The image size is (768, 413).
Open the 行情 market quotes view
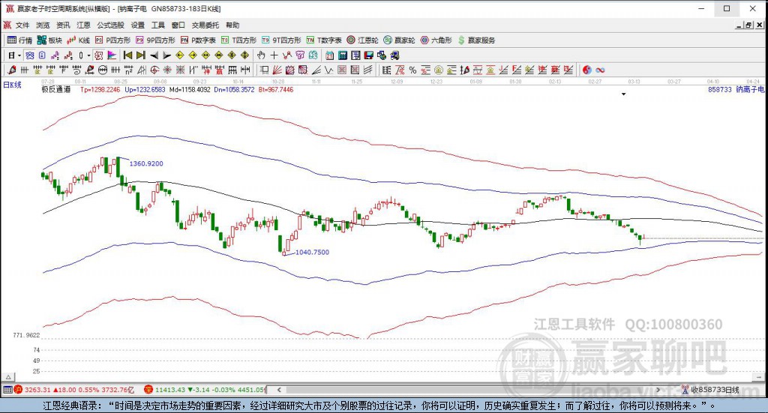point(19,40)
